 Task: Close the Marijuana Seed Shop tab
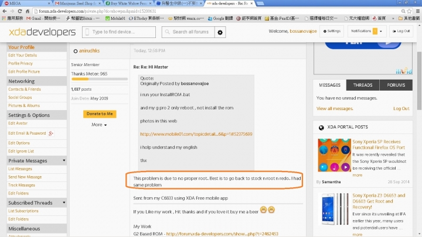[100, 4]
